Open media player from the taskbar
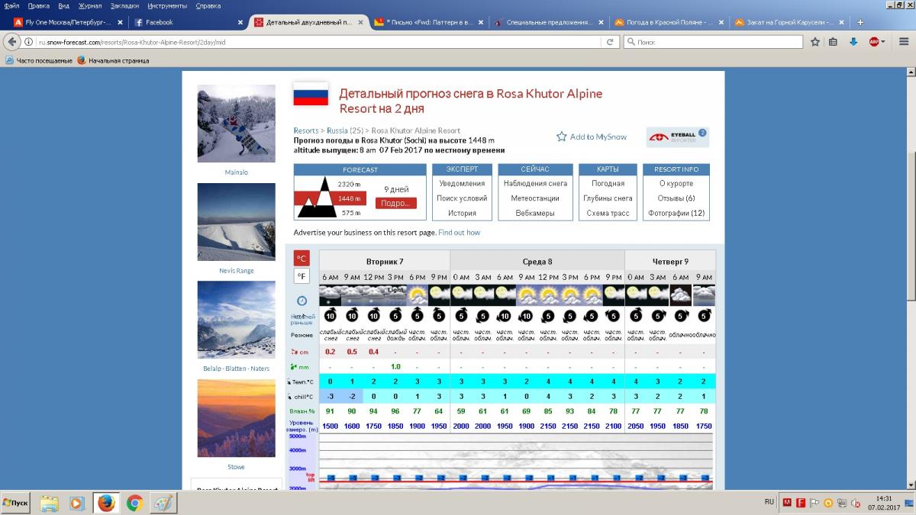The width and height of the screenshot is (916, 515). (x=77, y=503)
